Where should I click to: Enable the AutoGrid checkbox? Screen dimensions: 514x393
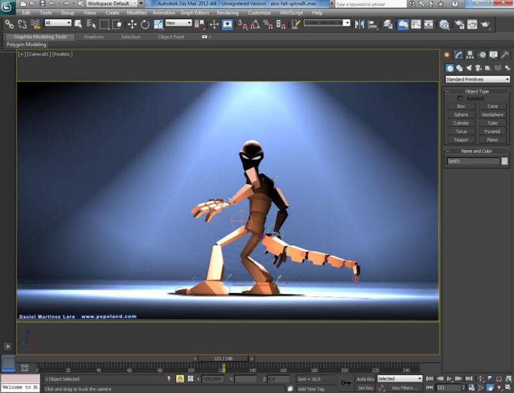click(461, 99)
